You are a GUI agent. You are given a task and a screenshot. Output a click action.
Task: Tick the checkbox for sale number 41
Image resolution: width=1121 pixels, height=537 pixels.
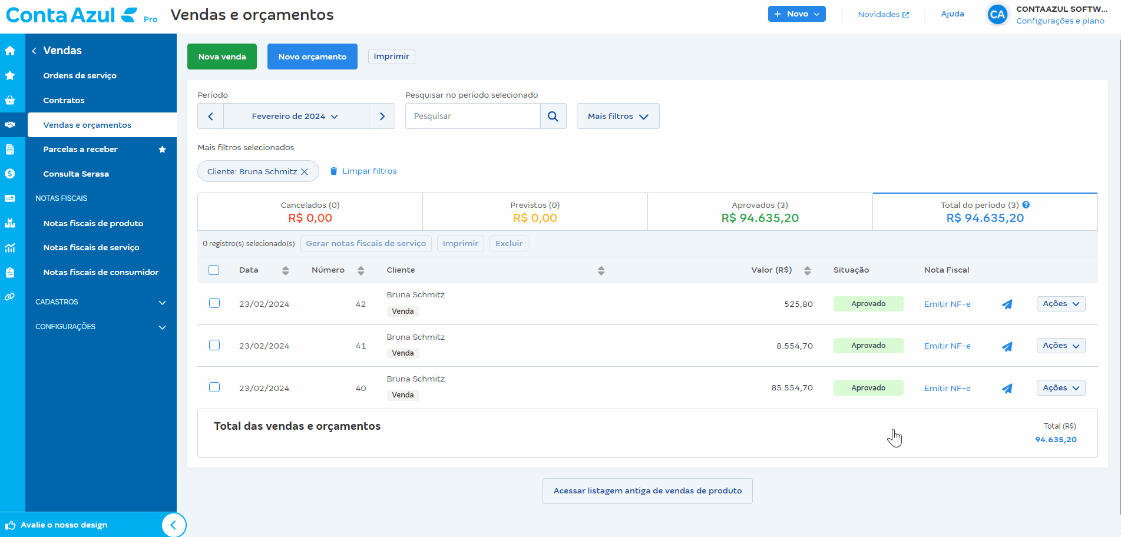[x=214, y=345]
